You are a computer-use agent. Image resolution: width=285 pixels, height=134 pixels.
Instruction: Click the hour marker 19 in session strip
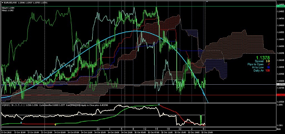[x=168, y=129]
